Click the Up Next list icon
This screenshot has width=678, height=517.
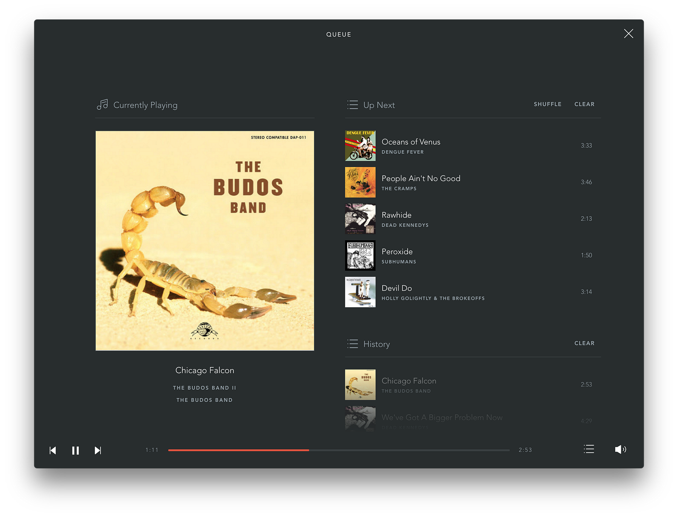click(x=353, y=105)
